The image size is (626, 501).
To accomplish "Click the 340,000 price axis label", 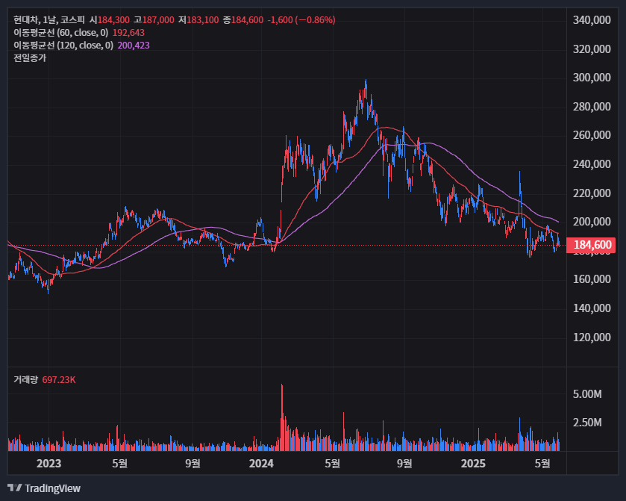I will (x=592, y=20).
